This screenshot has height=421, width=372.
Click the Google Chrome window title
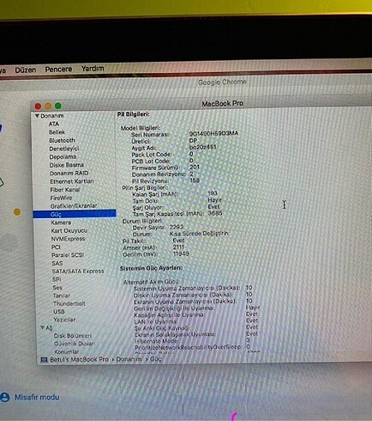[x=222, y=82]
